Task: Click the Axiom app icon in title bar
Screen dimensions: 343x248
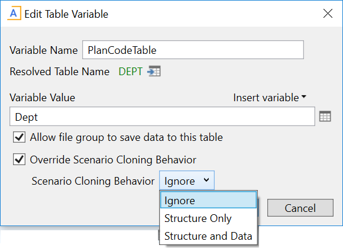Action: [x=14, y=14]
